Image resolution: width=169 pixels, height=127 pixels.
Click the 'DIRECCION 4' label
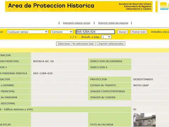99,67
